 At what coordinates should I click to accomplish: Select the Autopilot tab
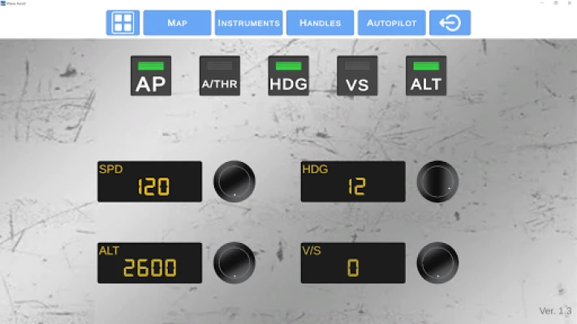pos(391,23)
